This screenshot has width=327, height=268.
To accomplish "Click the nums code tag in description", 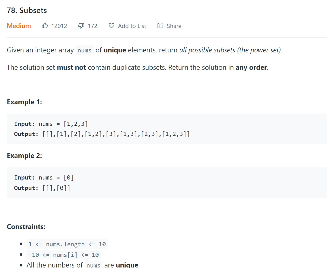I will [84, 50].
